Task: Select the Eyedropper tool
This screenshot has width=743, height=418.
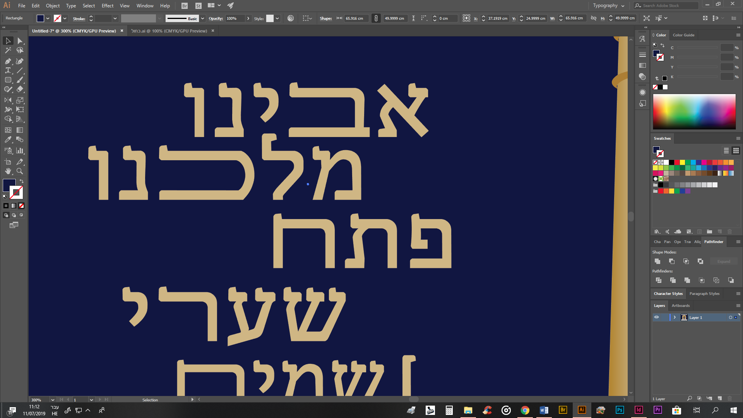Action: (8, 140)
